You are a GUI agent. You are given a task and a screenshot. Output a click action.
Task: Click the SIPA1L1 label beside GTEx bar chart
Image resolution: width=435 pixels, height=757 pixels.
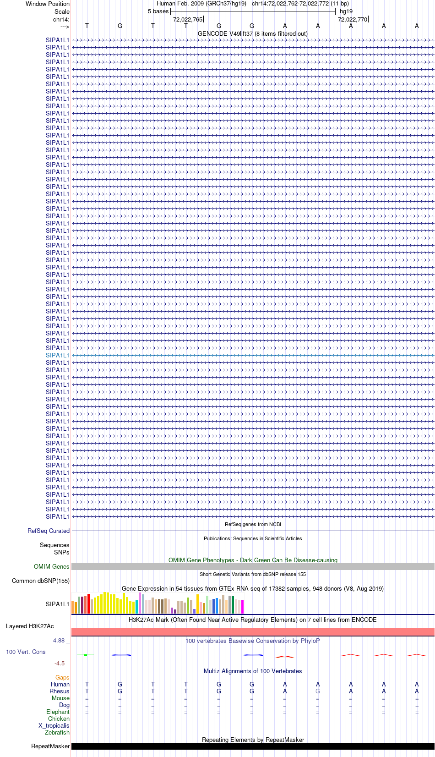(x=58, y=604)
